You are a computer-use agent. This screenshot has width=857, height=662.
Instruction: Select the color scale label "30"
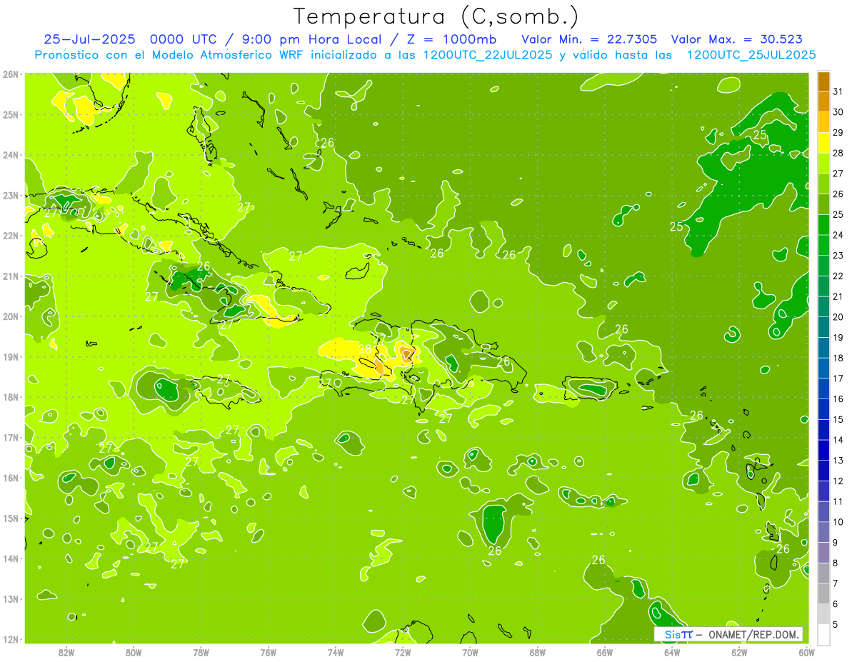838,112
